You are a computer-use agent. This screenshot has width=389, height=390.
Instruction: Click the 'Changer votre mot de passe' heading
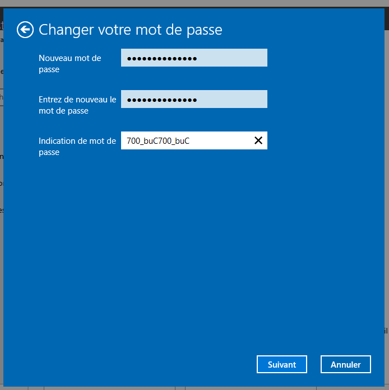(130, 30)
